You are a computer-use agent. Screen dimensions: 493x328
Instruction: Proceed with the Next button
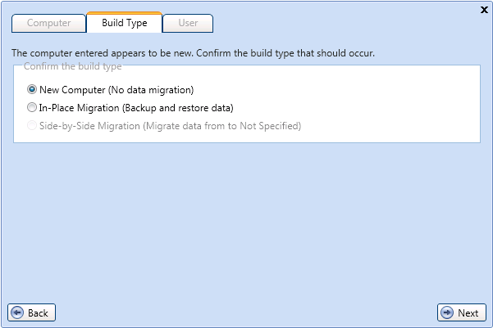(462, 312)
